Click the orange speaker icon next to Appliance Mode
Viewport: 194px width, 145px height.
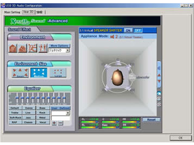112,37
